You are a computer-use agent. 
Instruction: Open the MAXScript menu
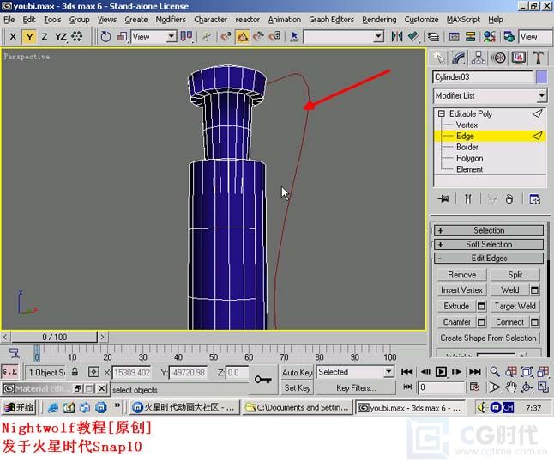pyautogui.click(x=463, y=20)
